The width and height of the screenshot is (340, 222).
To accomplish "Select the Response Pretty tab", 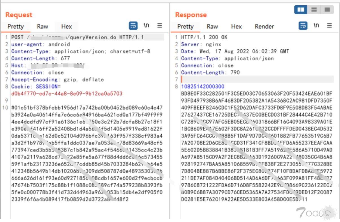I will click(185, 27).
